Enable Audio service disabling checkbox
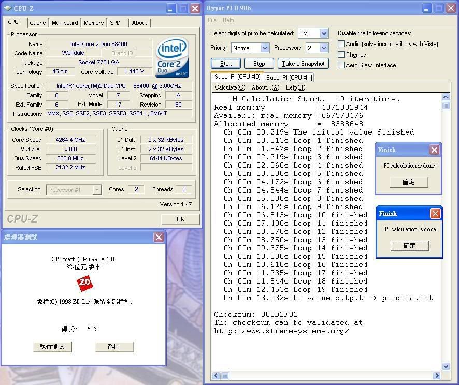This screenshot has width=459, height=385. coord(341,44)
